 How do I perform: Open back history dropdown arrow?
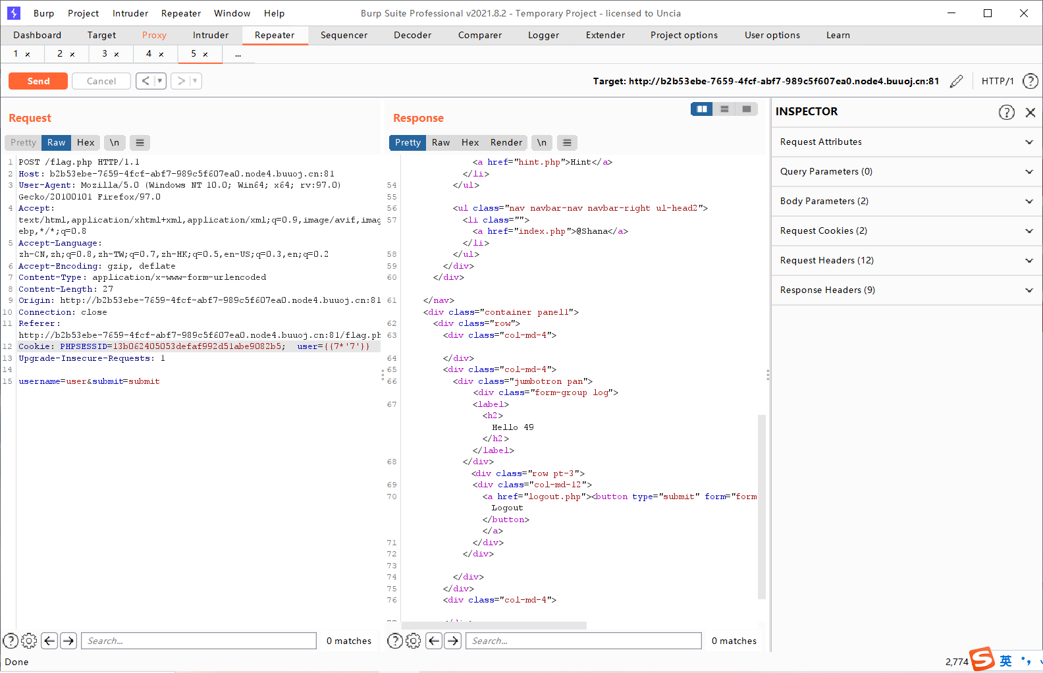160,81
